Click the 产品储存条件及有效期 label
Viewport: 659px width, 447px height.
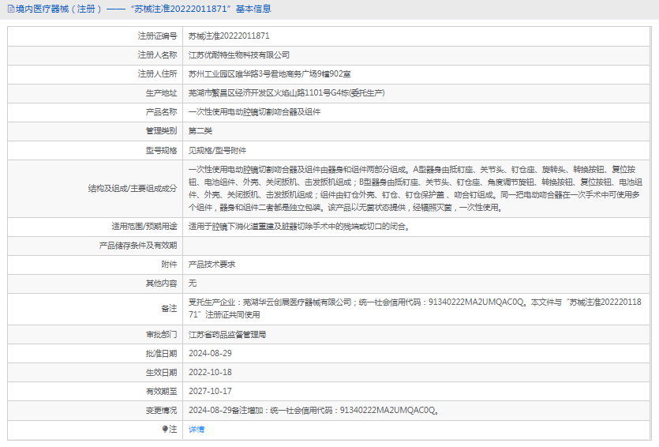tap(138, 246)
